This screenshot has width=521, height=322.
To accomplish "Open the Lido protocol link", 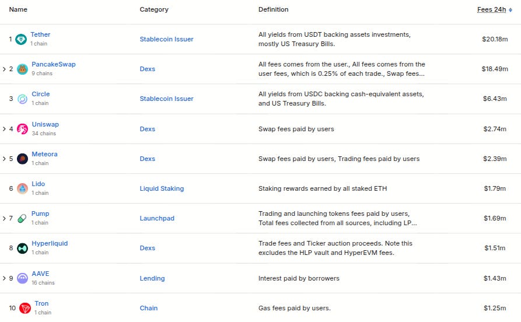I will click(x=38, y=184).
